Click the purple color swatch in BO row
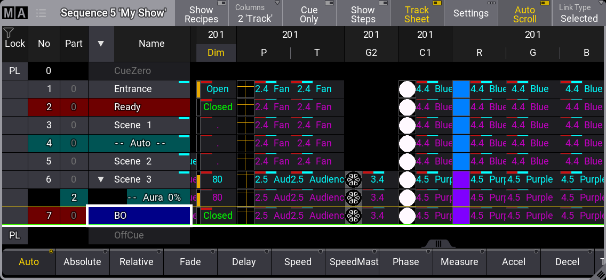 [x=461, y=216]
